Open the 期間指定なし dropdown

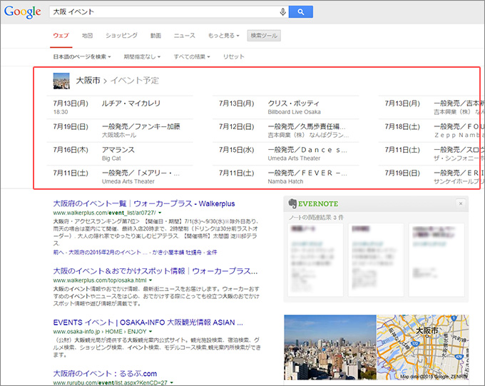(142, 56)
